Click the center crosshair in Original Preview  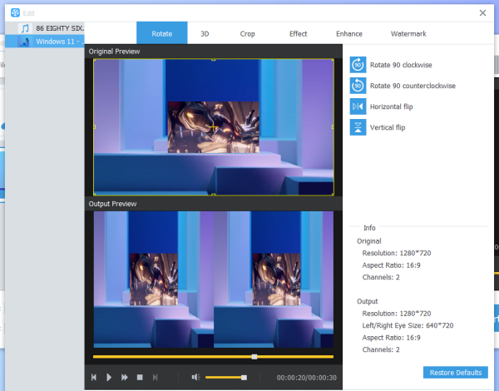(214, 127)
